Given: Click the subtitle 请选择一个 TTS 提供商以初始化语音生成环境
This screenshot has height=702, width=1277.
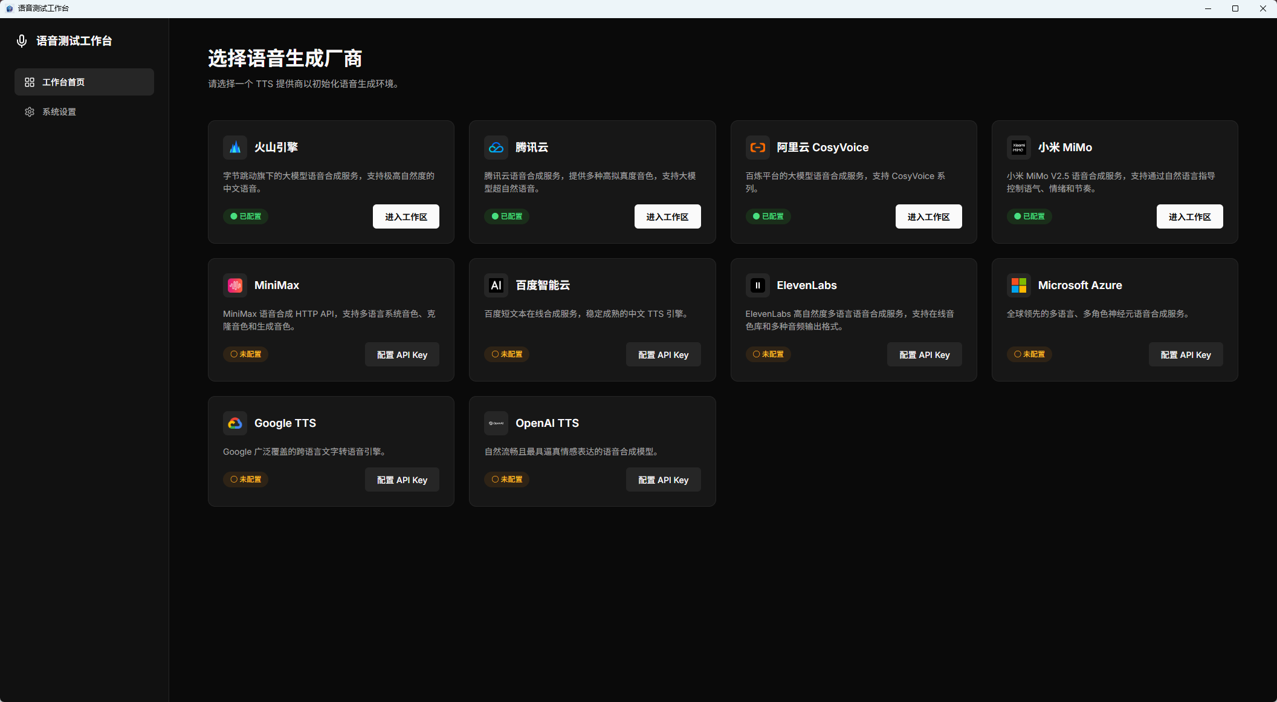Looking at the screenshot, I should coord(303,84).
